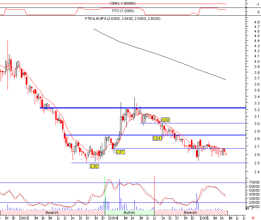Click the 70000 value on volume axis
Screen dimensions: 261x220
click(254, 182)
